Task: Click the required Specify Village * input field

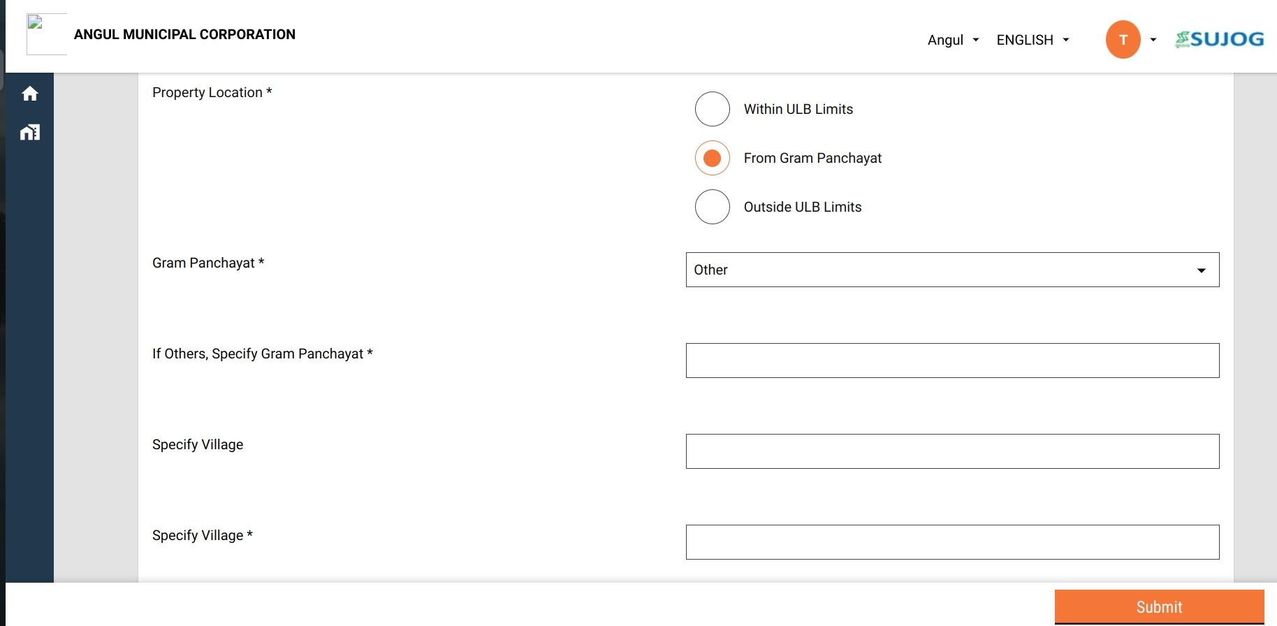Action: pos(952,542)
